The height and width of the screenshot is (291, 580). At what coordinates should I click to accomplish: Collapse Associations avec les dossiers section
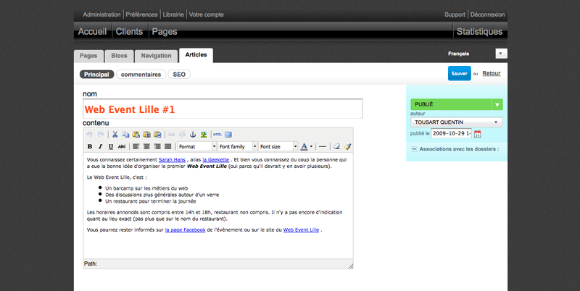coord(414,149)
